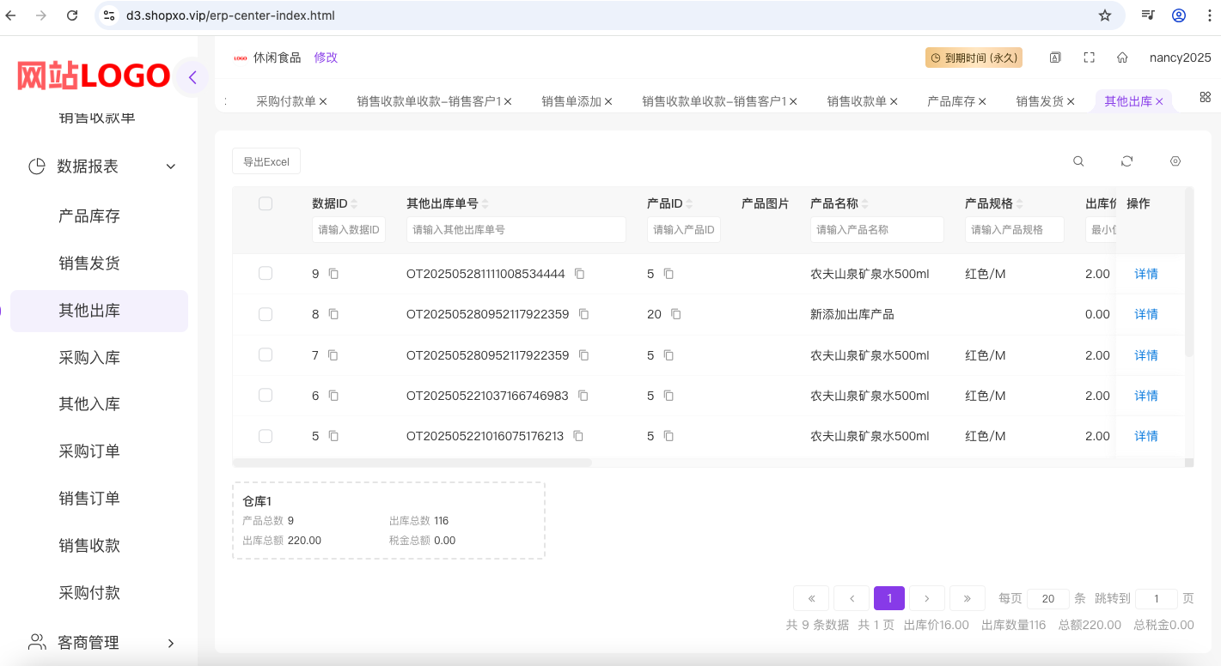Click the font size icon in header
The image size is (1221, 666).
click(1055, 58)
